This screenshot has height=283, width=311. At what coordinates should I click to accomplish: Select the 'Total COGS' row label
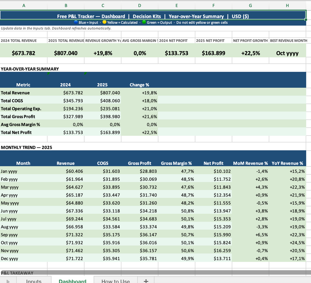pos(12,101)
